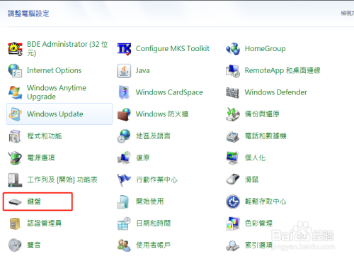Open the 日期和時間 calendar icon
Viewport: 354px width, 259px height.
(124, 224)
